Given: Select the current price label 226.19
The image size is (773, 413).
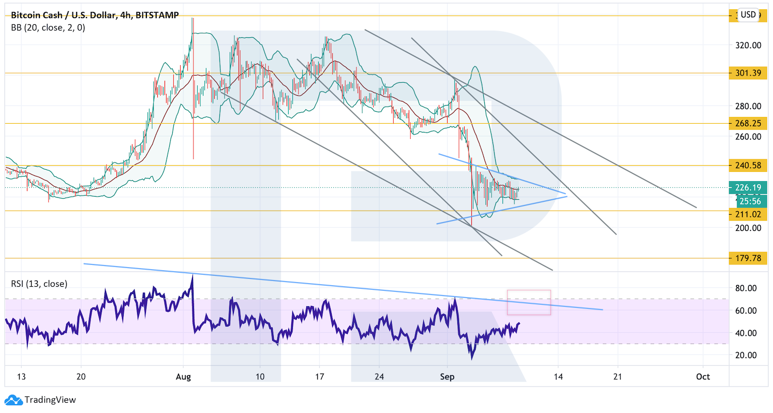Looking at the screenshot, I should coord(748,187).
